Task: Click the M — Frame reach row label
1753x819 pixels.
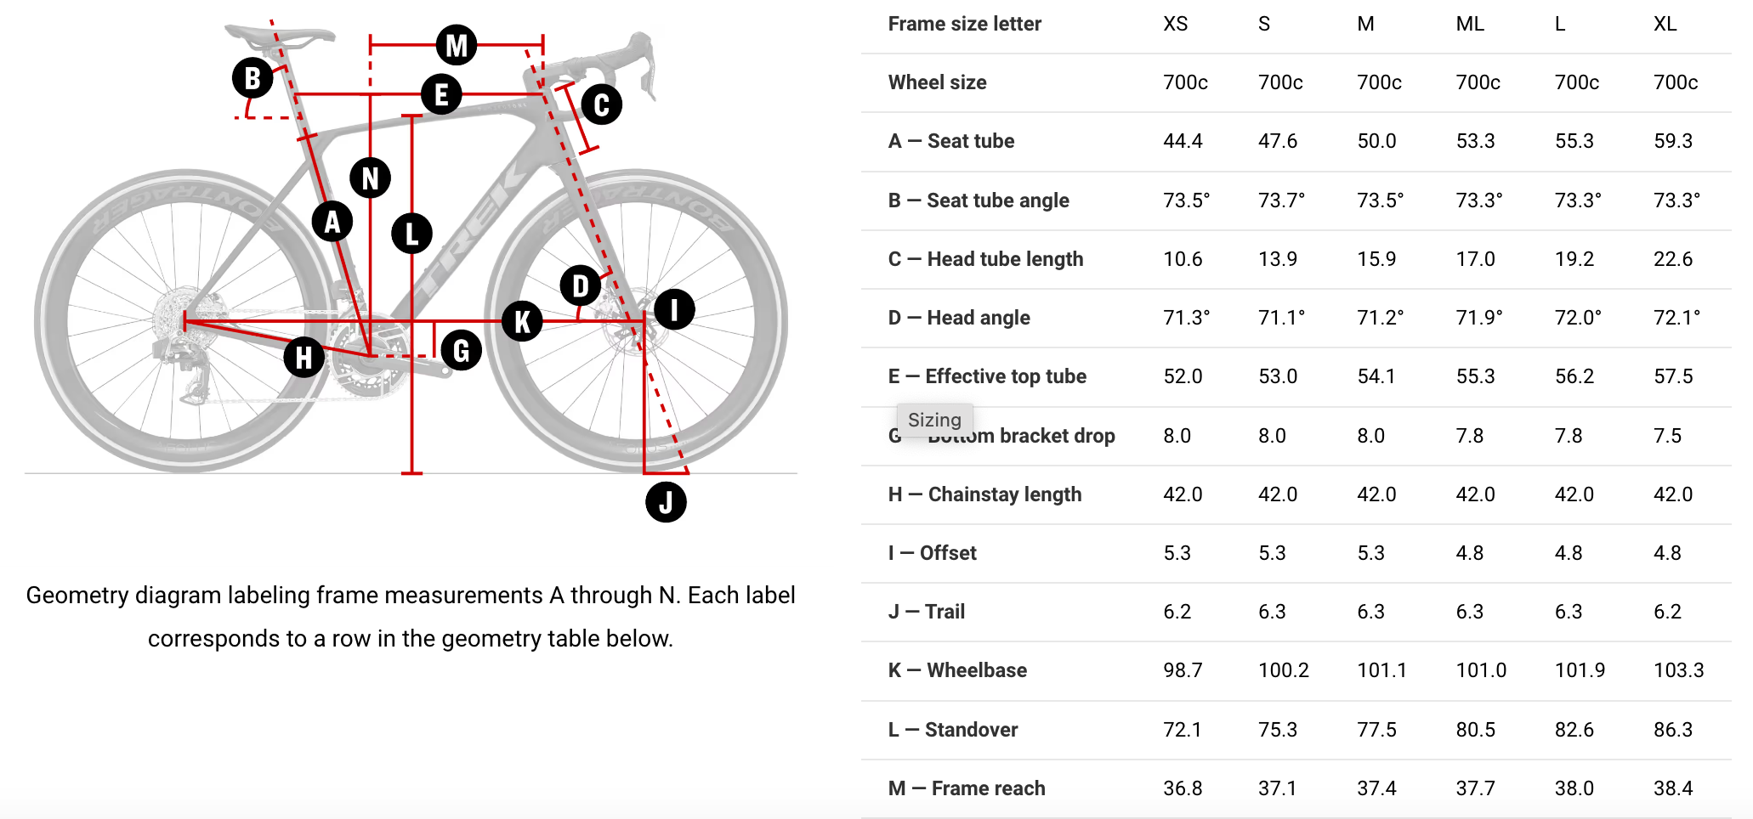Action: (x=967, y=788)
